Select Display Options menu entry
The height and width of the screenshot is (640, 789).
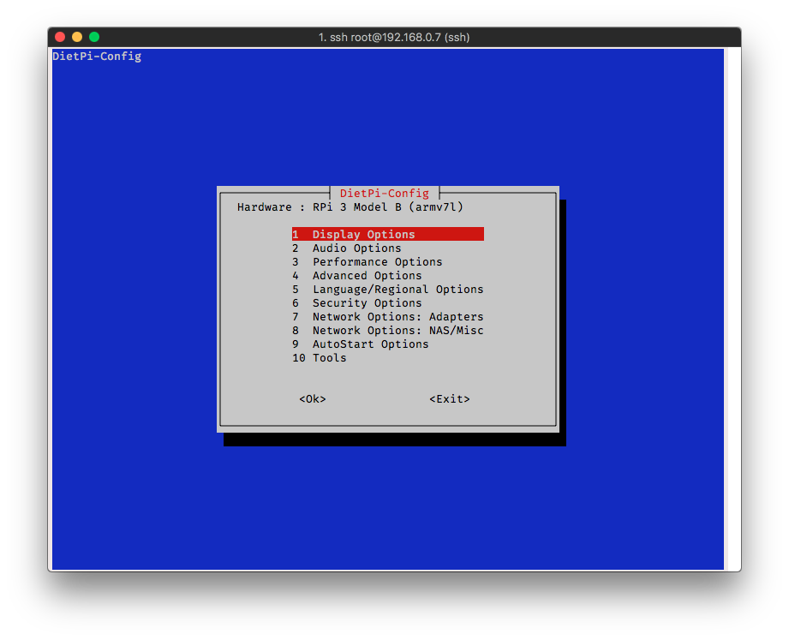tap(387, 234)
